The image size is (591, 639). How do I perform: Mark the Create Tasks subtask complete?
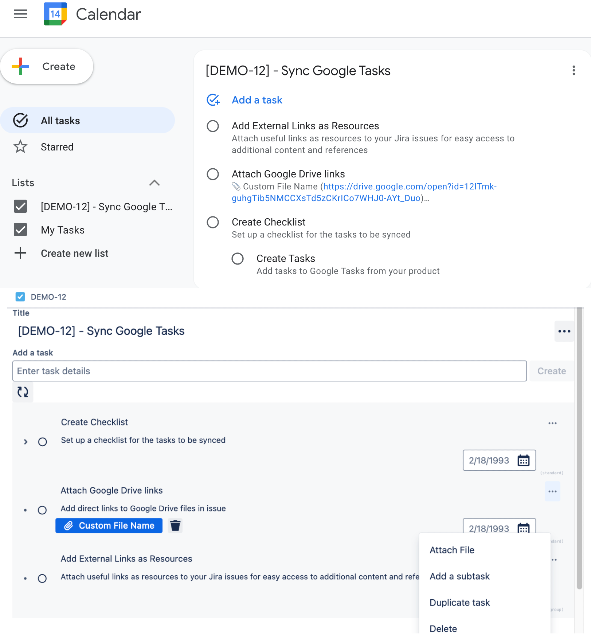[x=238, y=259]
